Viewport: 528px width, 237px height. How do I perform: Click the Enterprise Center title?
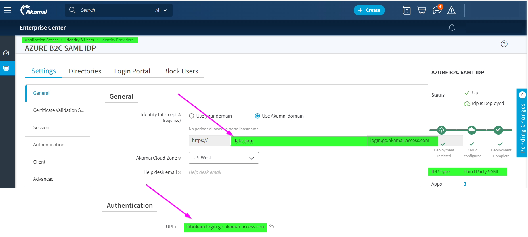[43, 28]
